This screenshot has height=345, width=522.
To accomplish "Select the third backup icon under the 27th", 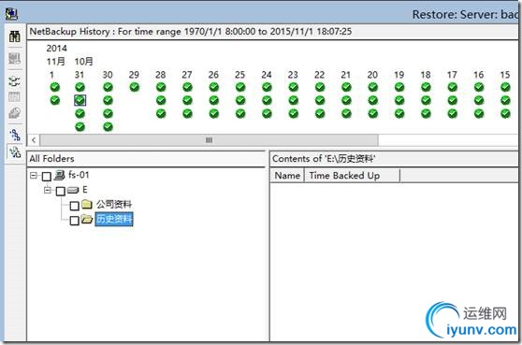I will coord(187,113).
